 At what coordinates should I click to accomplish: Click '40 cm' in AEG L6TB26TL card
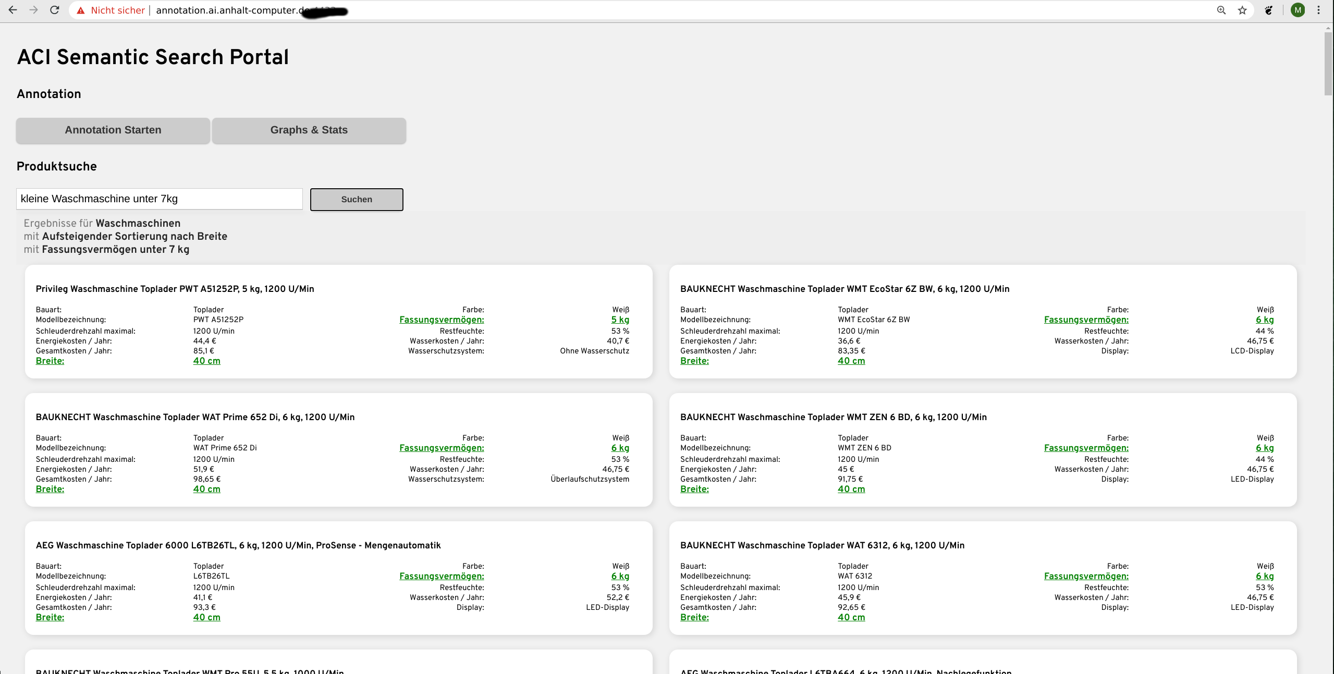point(207,618)
